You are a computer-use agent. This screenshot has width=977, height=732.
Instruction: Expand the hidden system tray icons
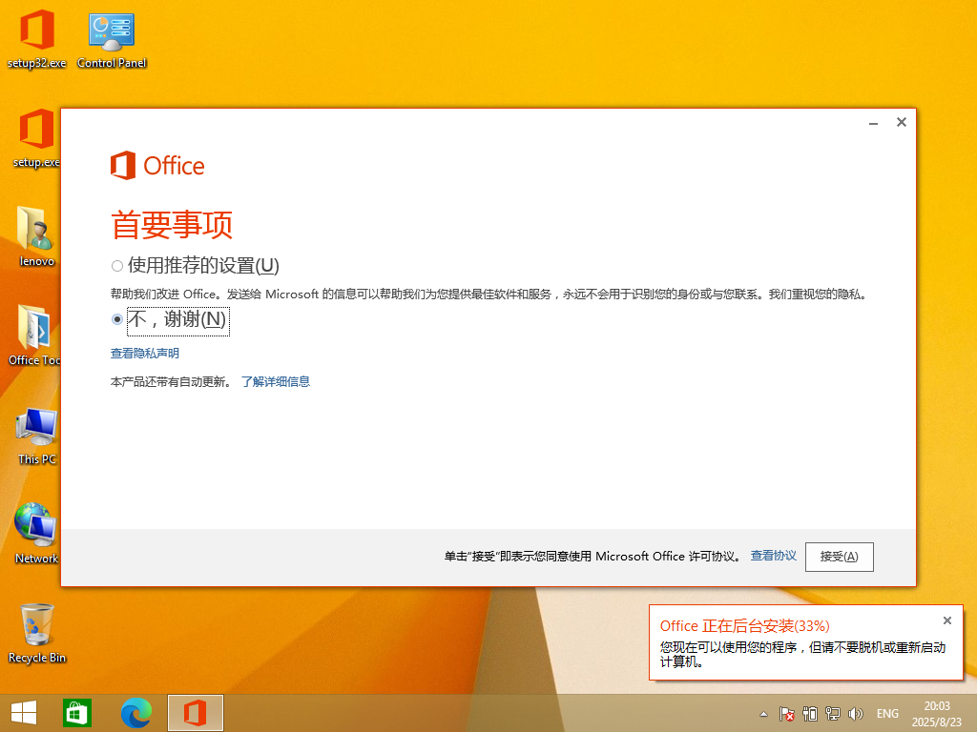pyautogui.click(x=763, y=714)
